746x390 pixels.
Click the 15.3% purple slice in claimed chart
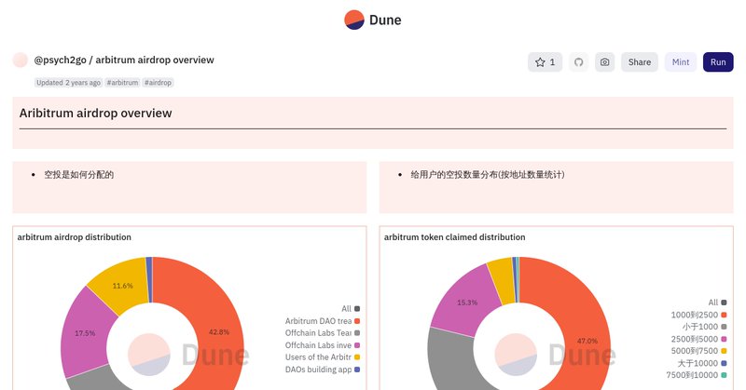[x=466, y=303]
